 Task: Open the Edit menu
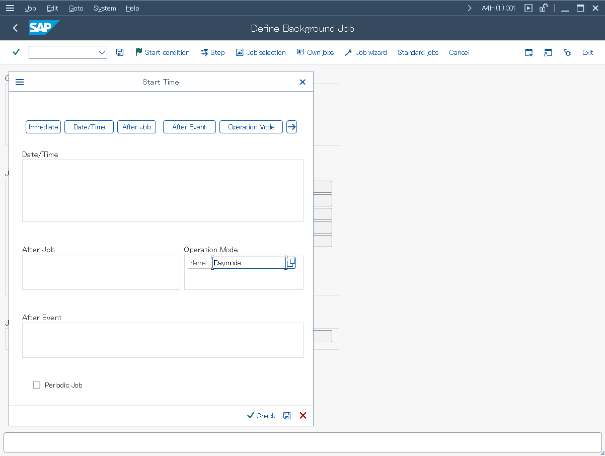[x=52, y=8]
